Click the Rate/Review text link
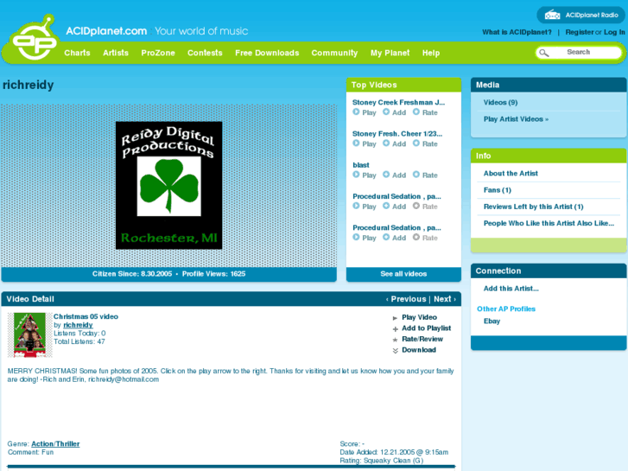The width and height of the screenshot is (628, 471). (x=422, y=339)
